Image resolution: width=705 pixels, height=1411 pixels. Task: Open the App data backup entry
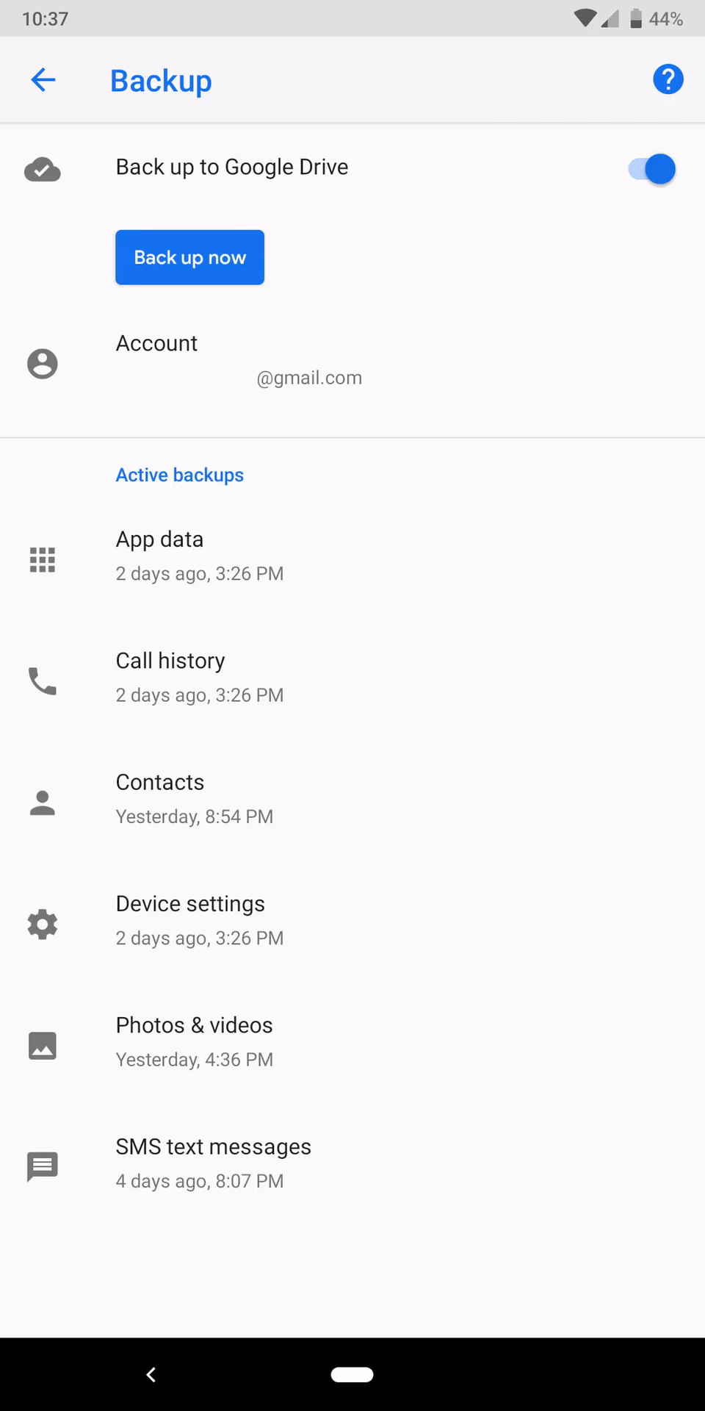[x=199, y=556]
